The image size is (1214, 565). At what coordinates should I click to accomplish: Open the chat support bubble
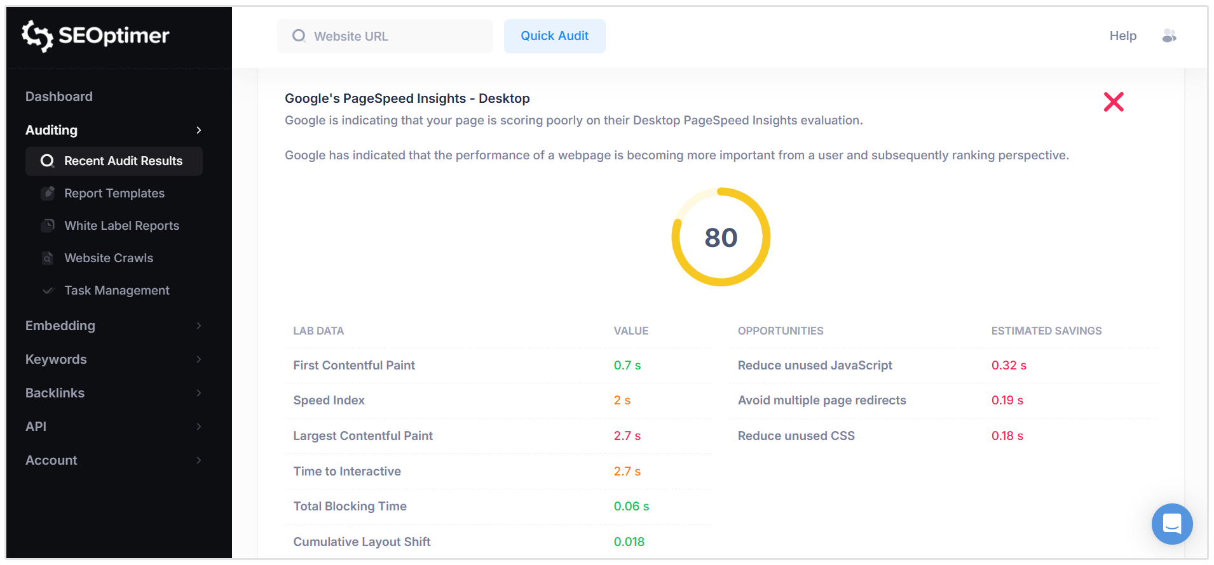(1172, 524)
